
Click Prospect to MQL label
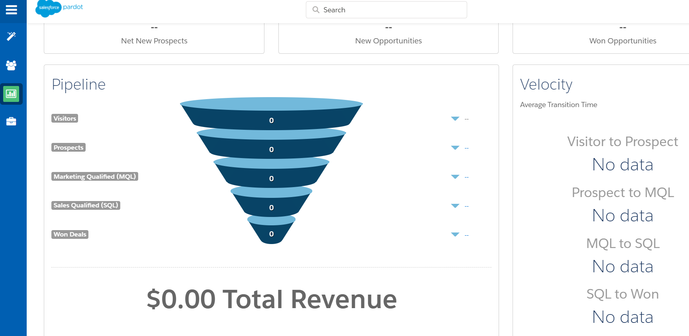[622, 193]
